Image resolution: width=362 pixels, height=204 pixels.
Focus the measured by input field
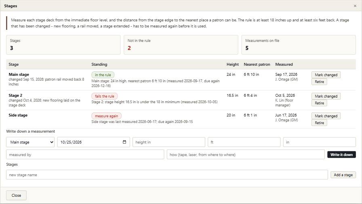85,154
